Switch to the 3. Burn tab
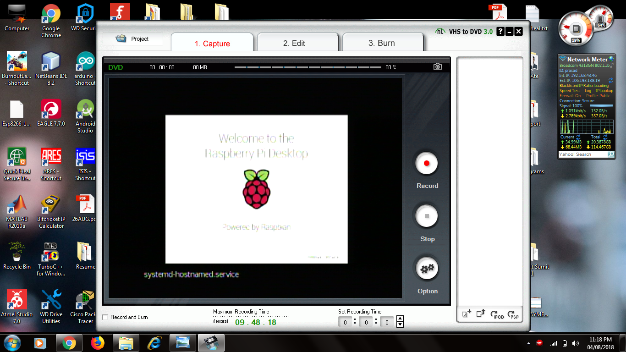This screenshot has width=626, height=352. click(383, 43)
